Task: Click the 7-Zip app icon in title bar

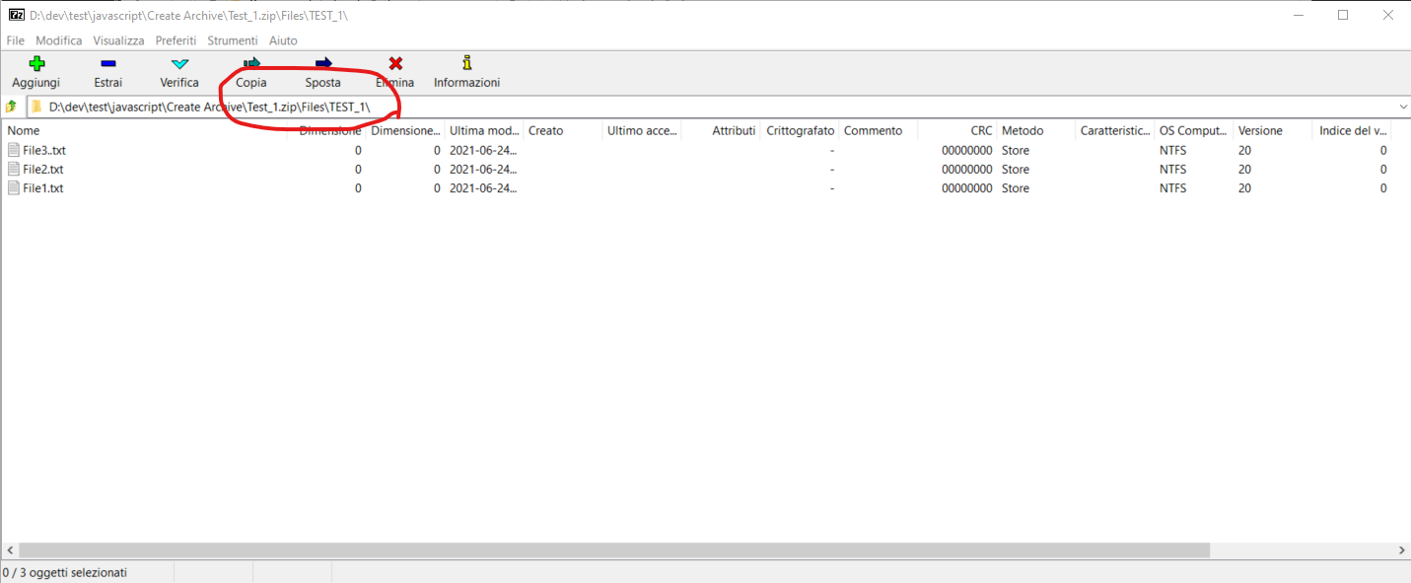Action: 16,15
